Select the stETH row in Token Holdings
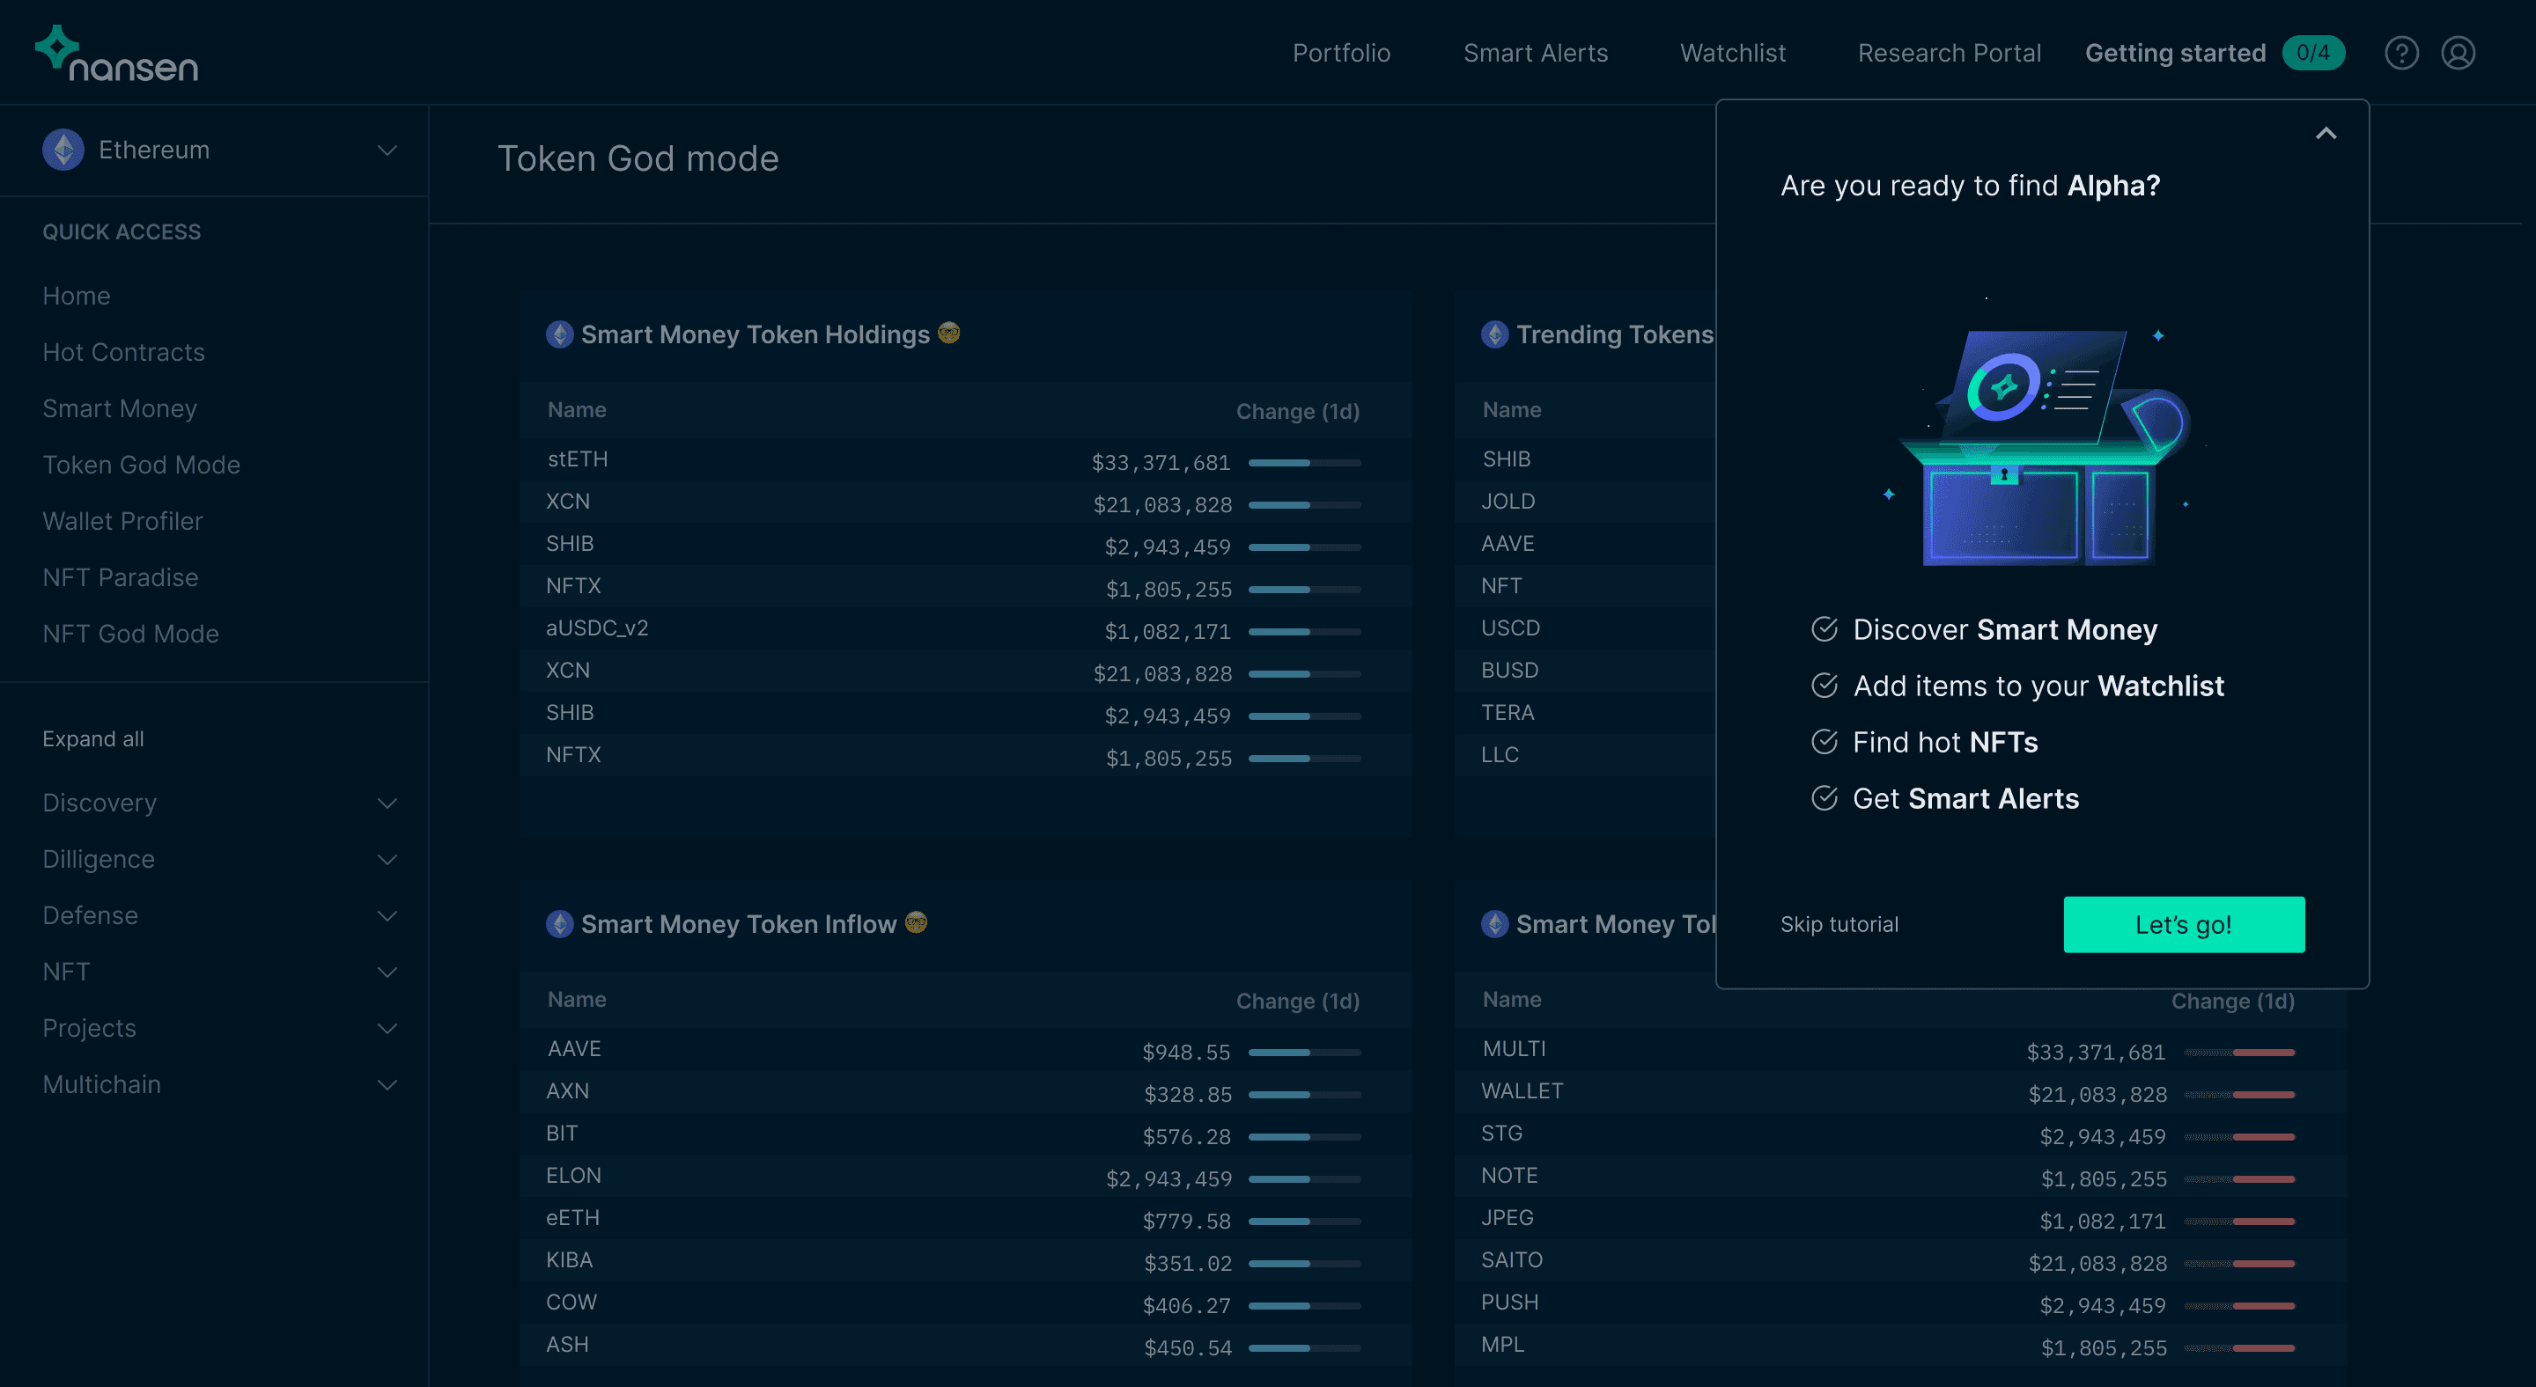Image resolution: width=2536 pixels, height=1387 pixels. tap(966, 460)
